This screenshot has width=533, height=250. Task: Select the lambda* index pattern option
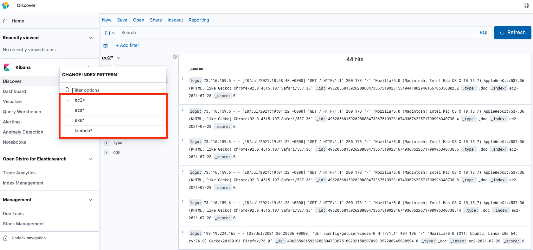(x=113, y=131)
